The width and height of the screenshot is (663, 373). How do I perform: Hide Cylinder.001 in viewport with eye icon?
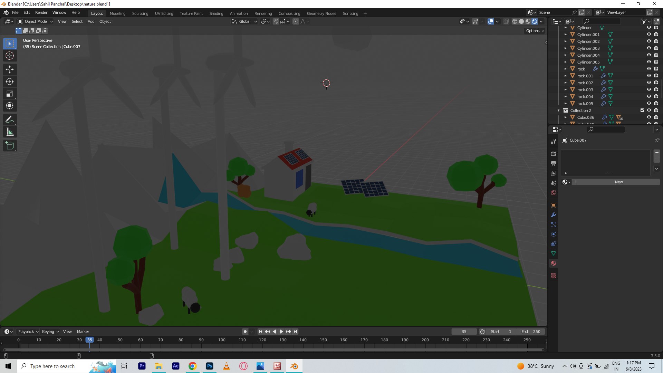point(649,34)
